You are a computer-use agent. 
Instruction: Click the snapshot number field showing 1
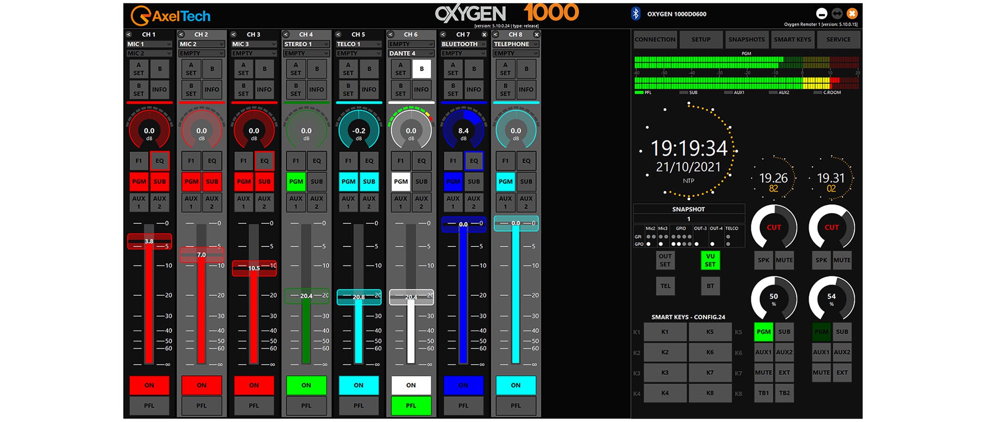689,219
